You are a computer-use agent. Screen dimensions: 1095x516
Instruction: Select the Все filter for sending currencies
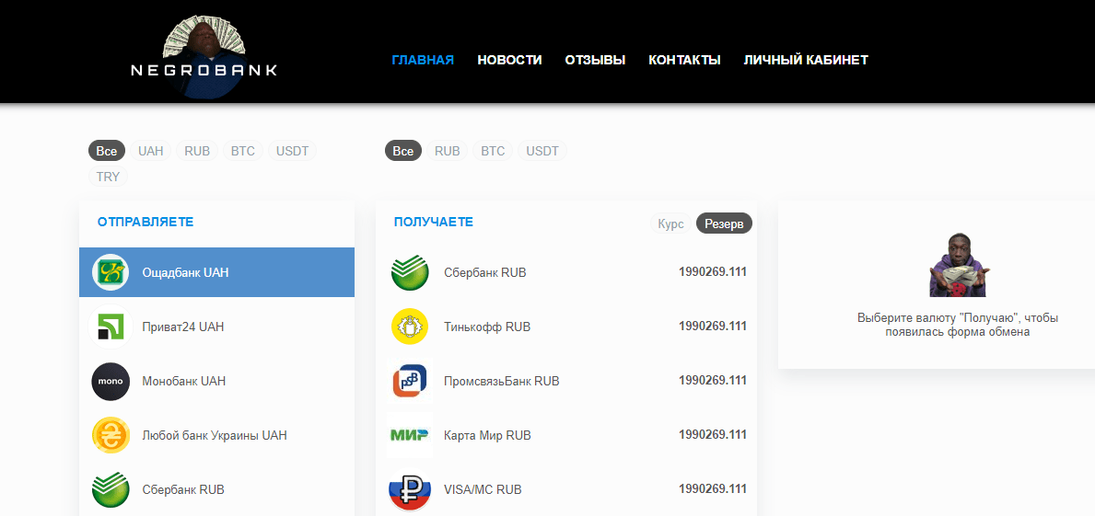click(x=107, y=151)
